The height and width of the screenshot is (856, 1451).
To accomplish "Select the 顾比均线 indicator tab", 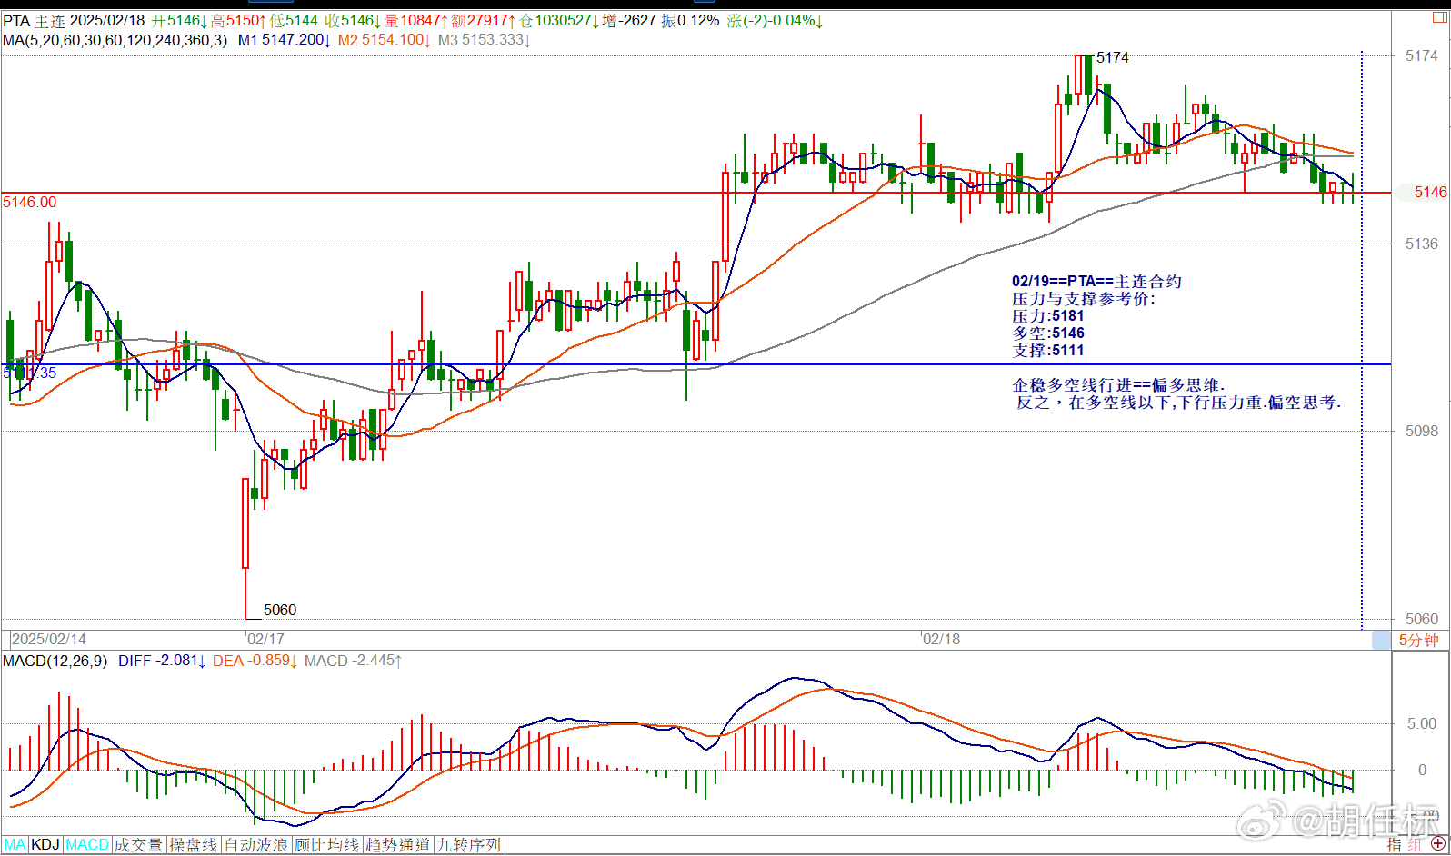I will tap(327, 845).
